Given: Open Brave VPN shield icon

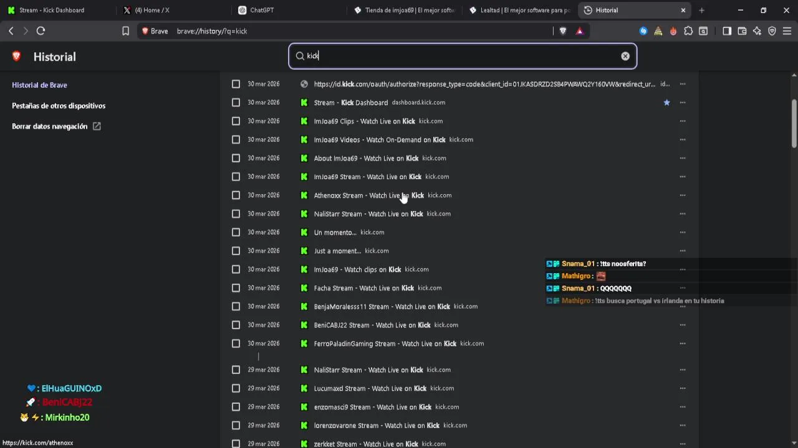Looking at the screenshot, I should [772, 31].
